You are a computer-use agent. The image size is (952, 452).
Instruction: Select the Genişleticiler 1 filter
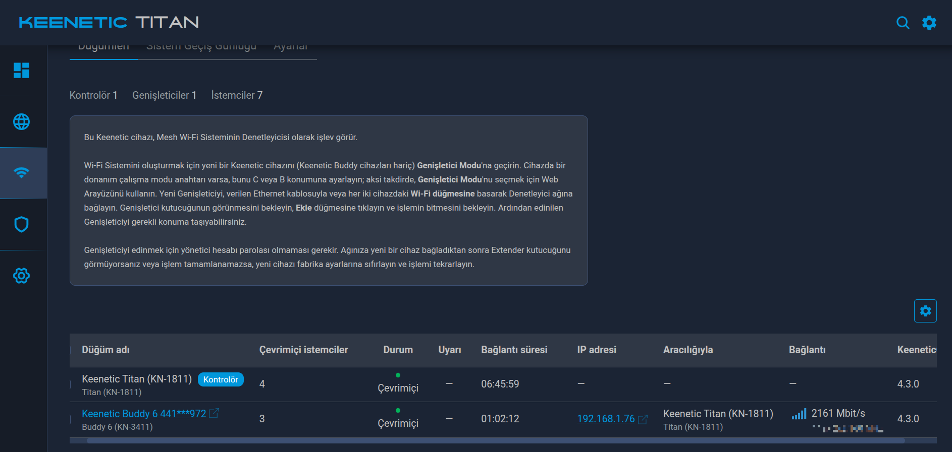[164, 95]
